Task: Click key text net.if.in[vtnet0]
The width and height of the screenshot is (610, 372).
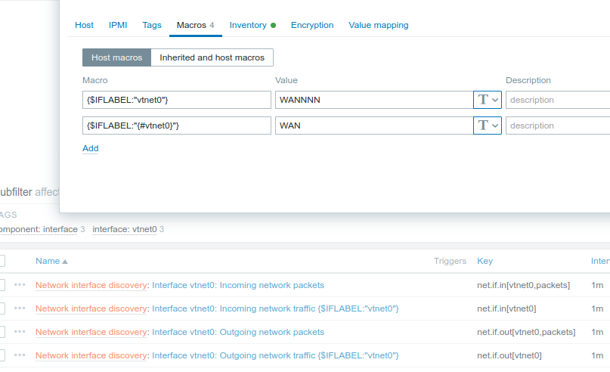Action: pos(506,308)
